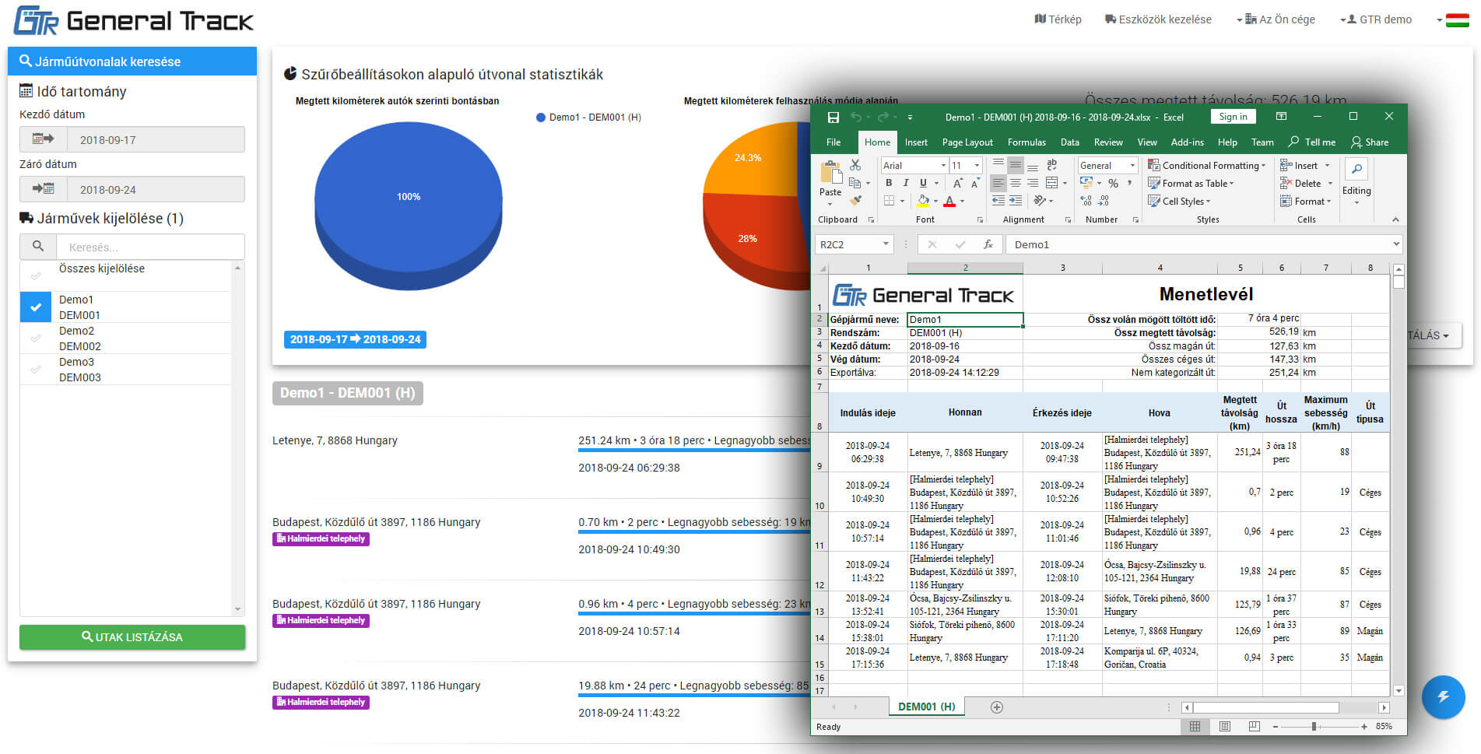
Task: Open the GTR demo user menu
Action: point(1376,19)
